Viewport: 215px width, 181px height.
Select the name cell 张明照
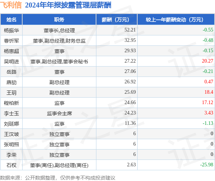pos(11,145)
